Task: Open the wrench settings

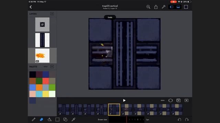Action: (x=164, y=7)
